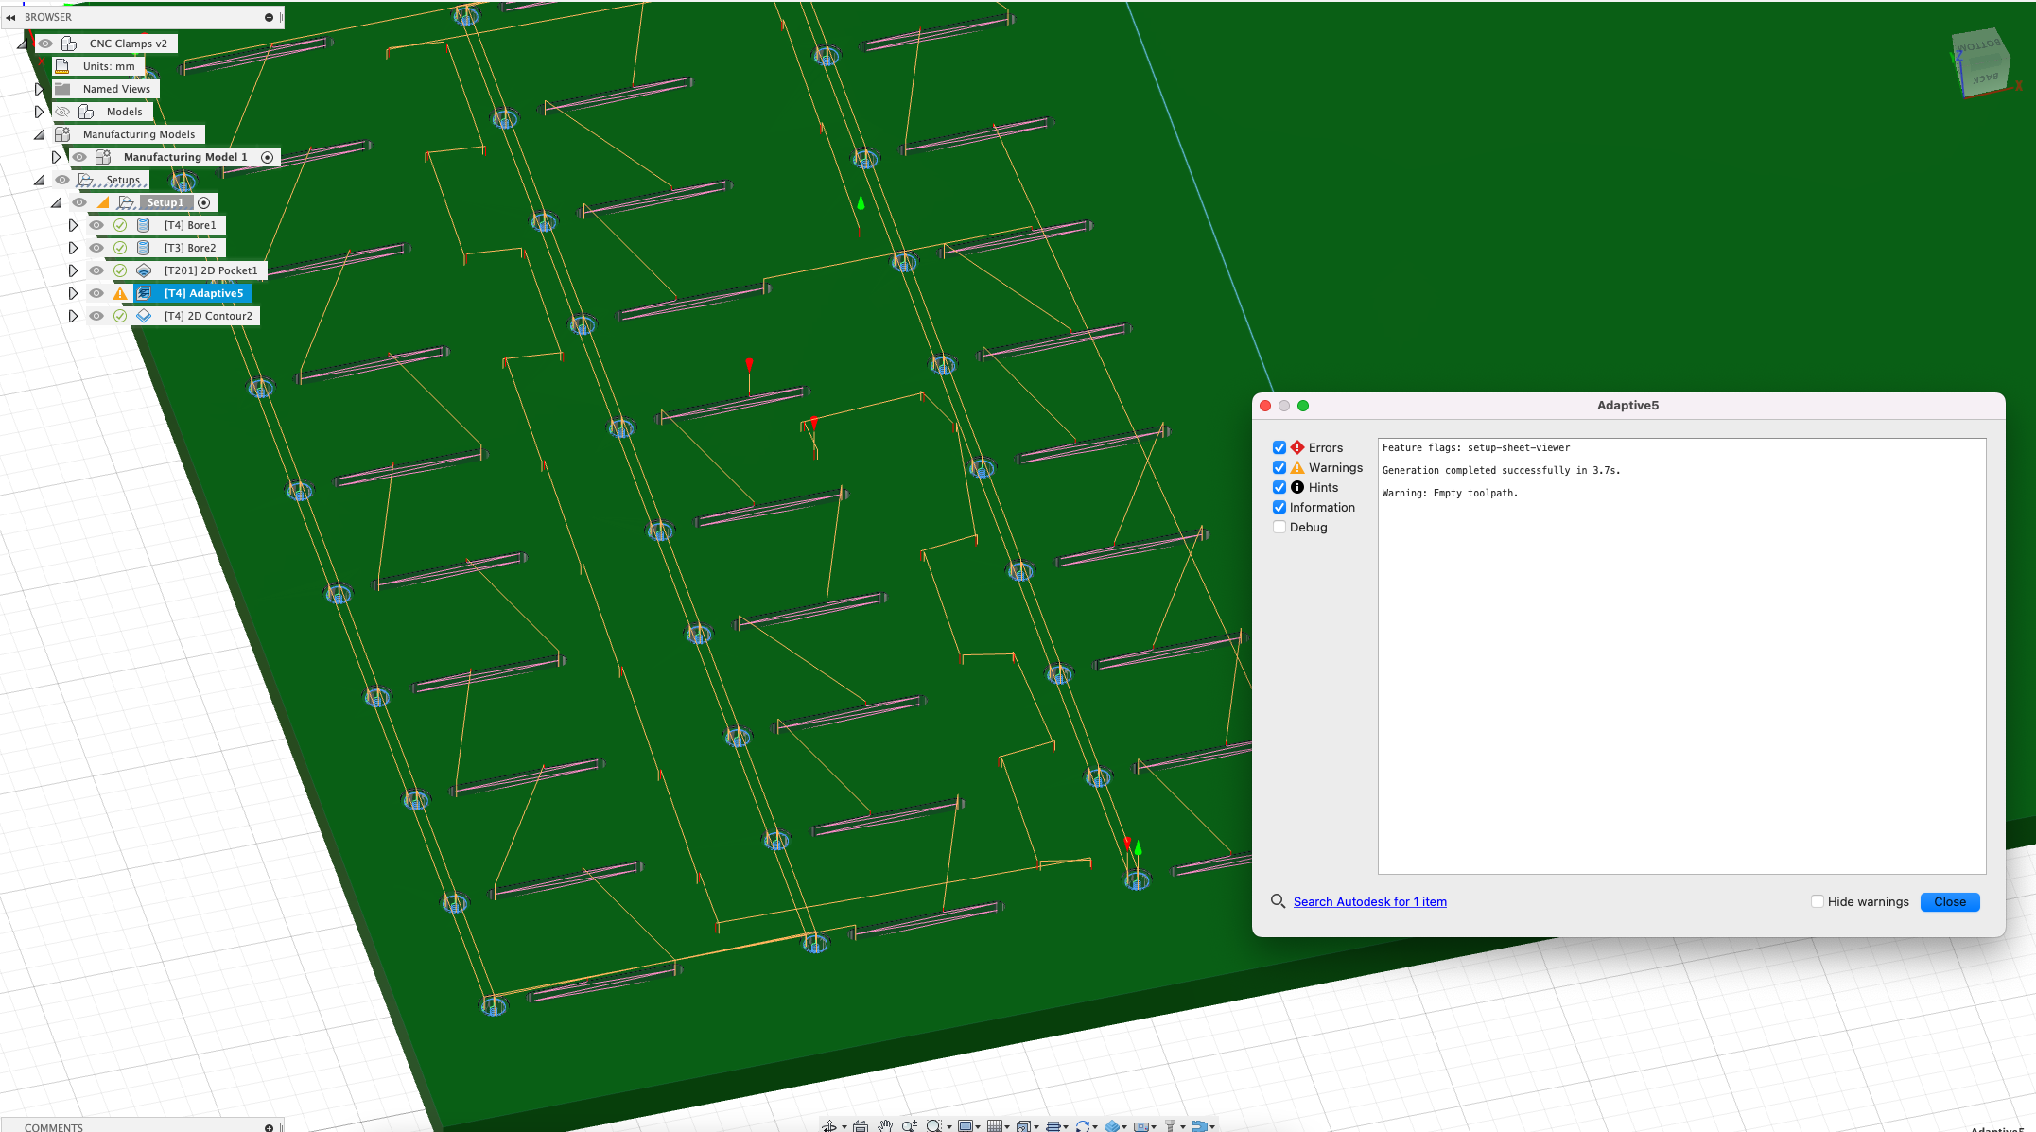Expand the Named Views folder
This screenshot has width=2036, height=1132.
pyautogui.click(x=39, y=89)
